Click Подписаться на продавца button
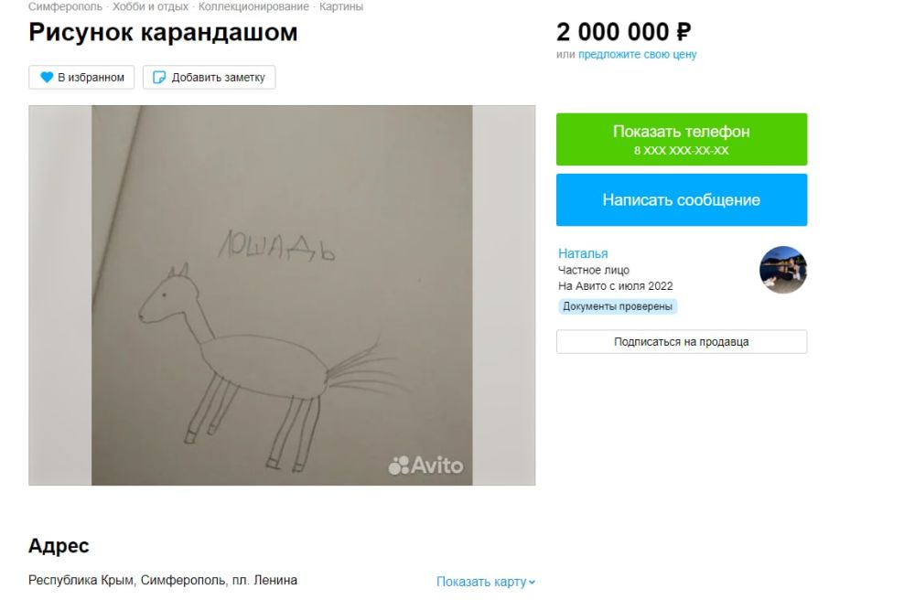 point(682,342)
